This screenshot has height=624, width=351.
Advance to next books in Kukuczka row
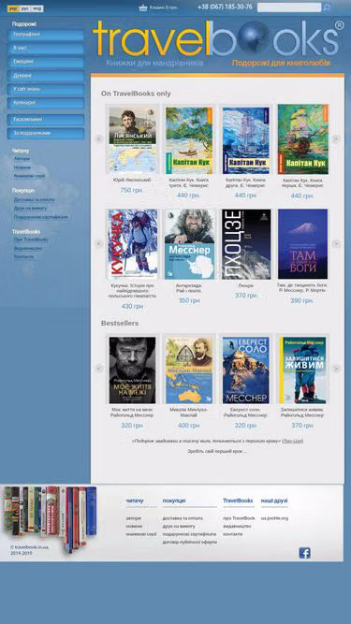pyautogui.click(x=336, y=243)
